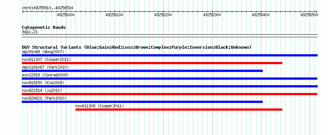The height and width of the screenshot is (135, 328).
Task: Click ruler position 49256200
Action: click(163, 15)
